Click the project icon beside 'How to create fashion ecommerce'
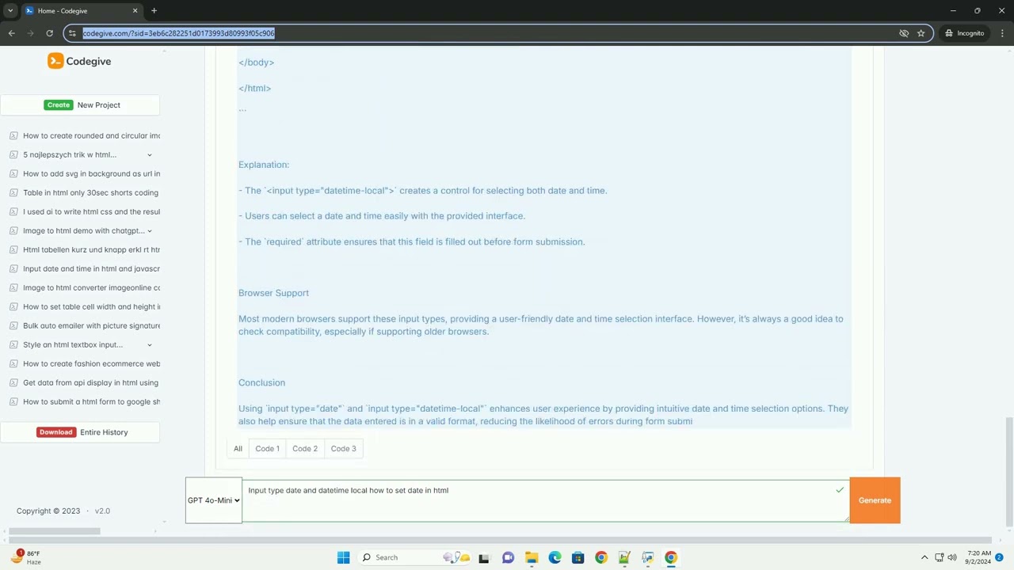The height and width of the screenshot is (570, 1014). 13,363
